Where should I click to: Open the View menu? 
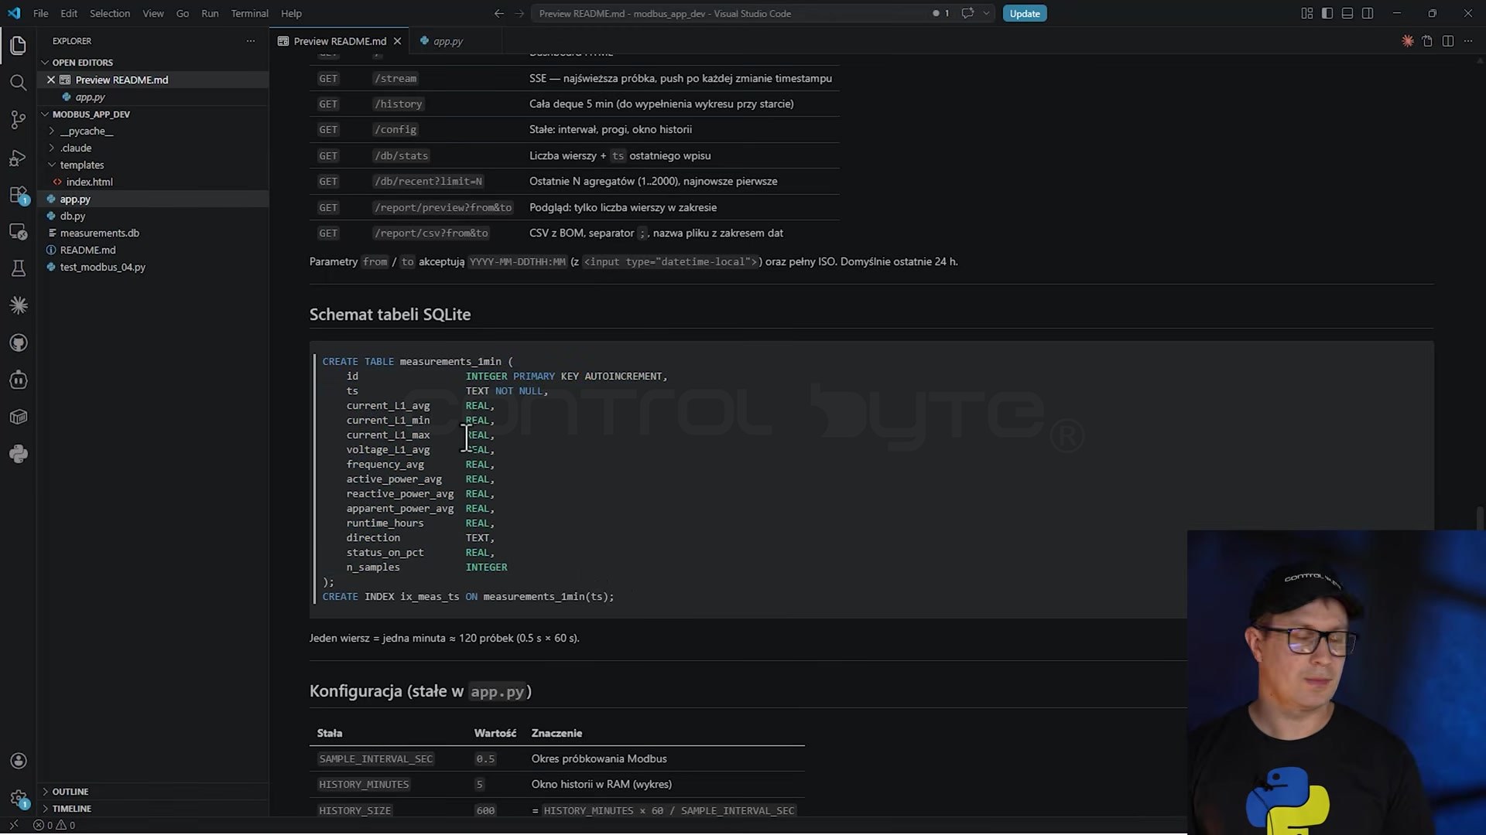(x=153, y=13)
